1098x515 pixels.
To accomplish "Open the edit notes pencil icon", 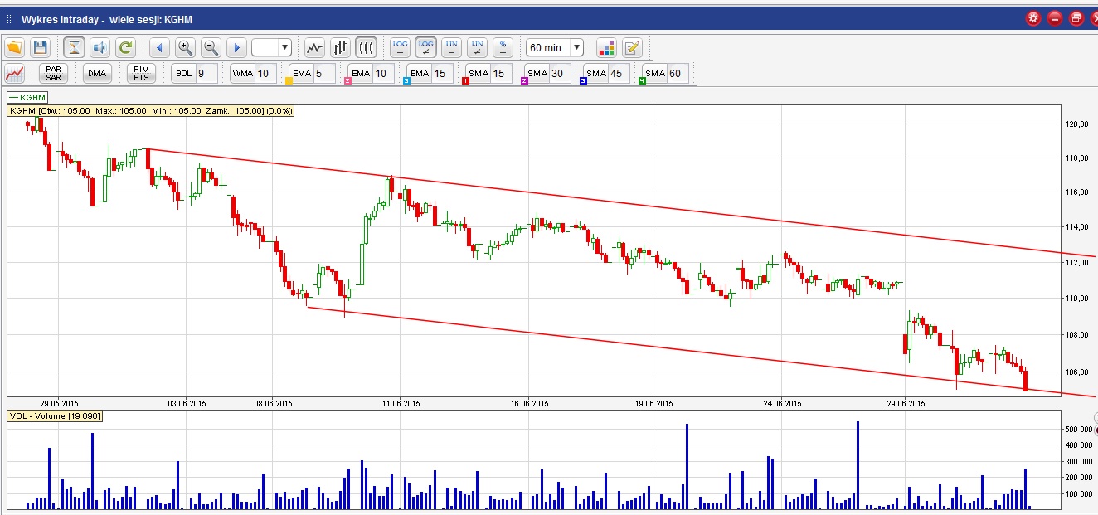I will pyautogui.click(x=632, y=47).
